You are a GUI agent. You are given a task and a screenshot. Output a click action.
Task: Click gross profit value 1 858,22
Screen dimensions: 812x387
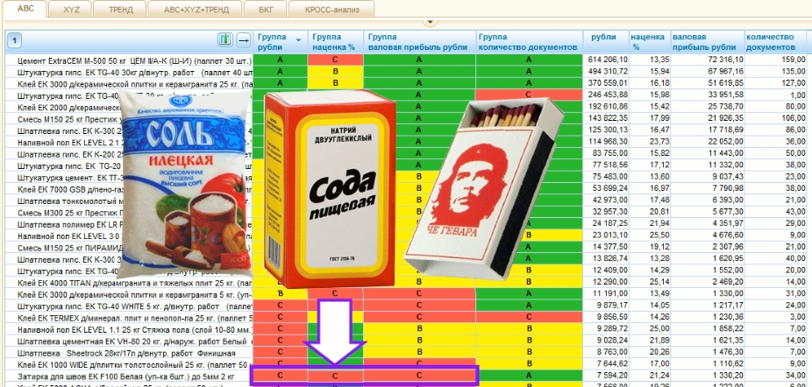[x=729, y=329]
